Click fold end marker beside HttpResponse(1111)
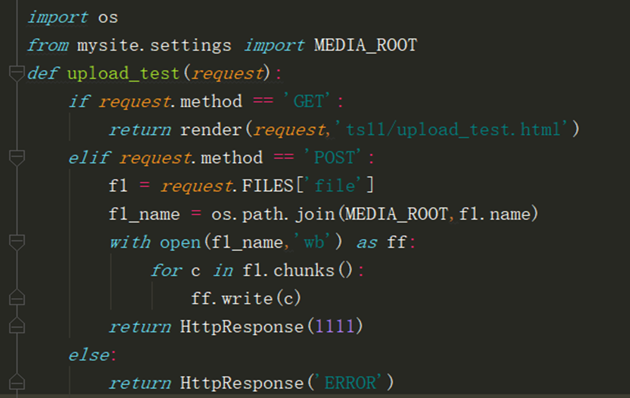The image size is (630, 398). point(16,326)
